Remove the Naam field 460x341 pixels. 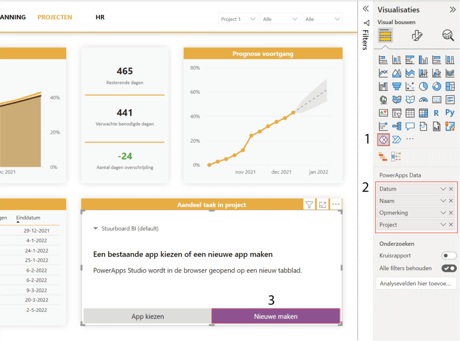pyautogui.click(x=451, y=201)
